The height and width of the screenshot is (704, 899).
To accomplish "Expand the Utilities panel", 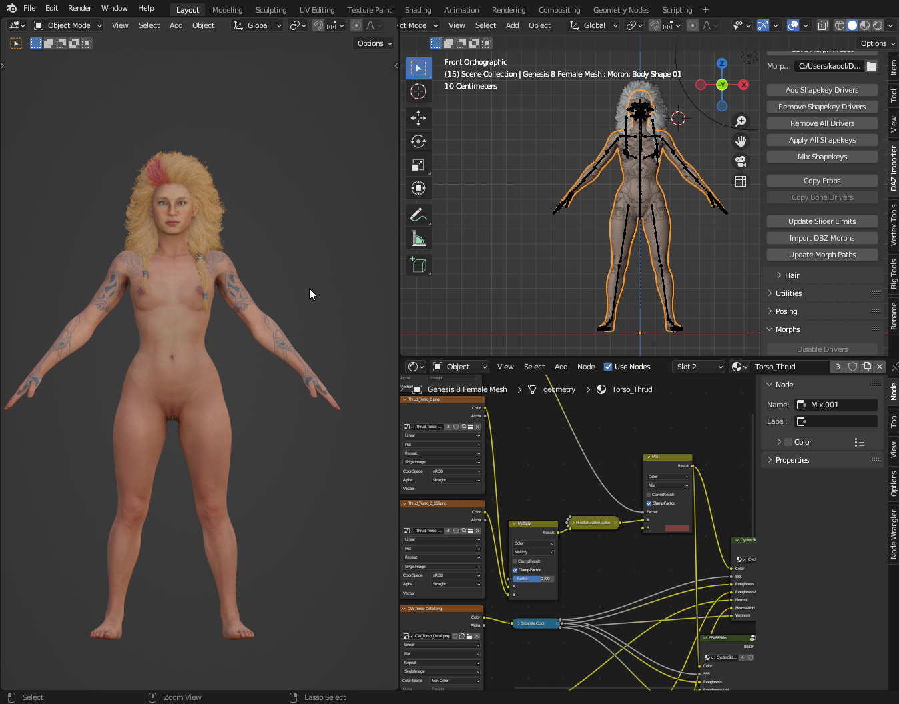I will point(788,293).
